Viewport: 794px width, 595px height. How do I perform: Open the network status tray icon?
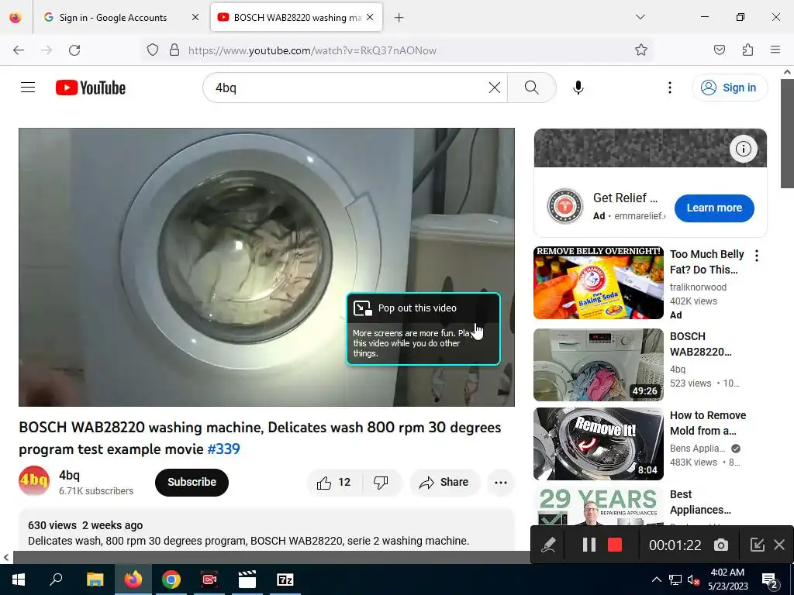point(675,580)
